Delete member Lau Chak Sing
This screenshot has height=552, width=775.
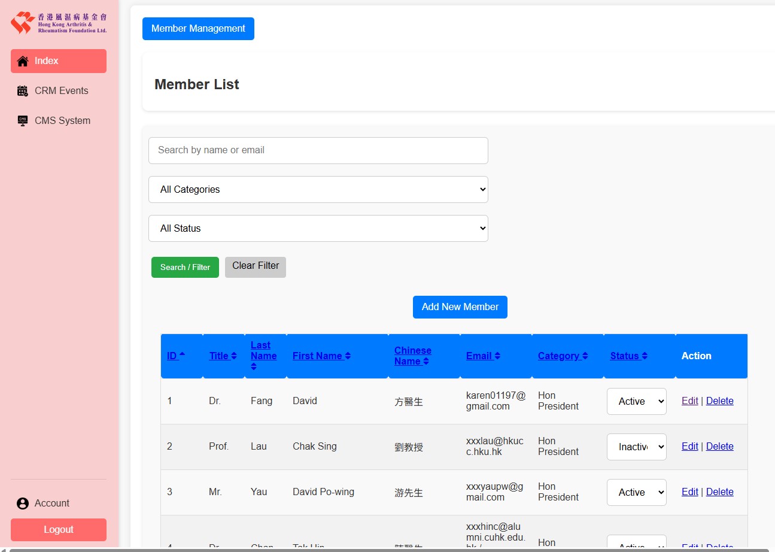click(x=719, y=447)
